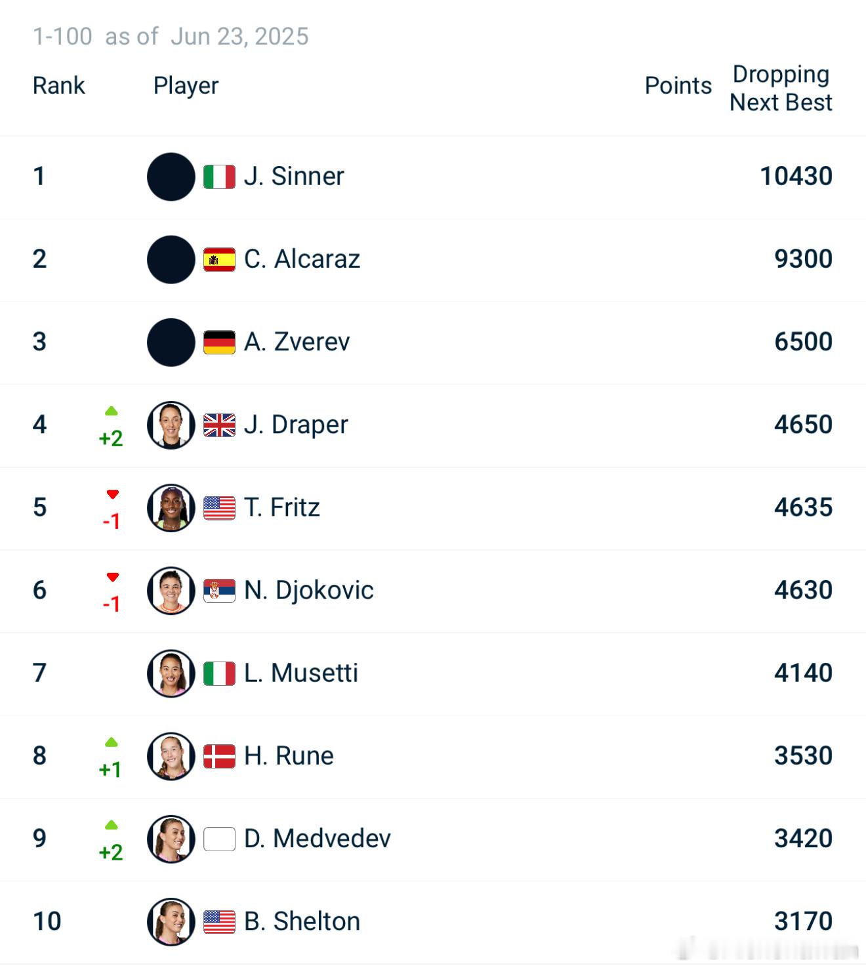Click the Spain flag beside C. Alcaraz
Screen dimensions: 866x968
pos(219,259)
